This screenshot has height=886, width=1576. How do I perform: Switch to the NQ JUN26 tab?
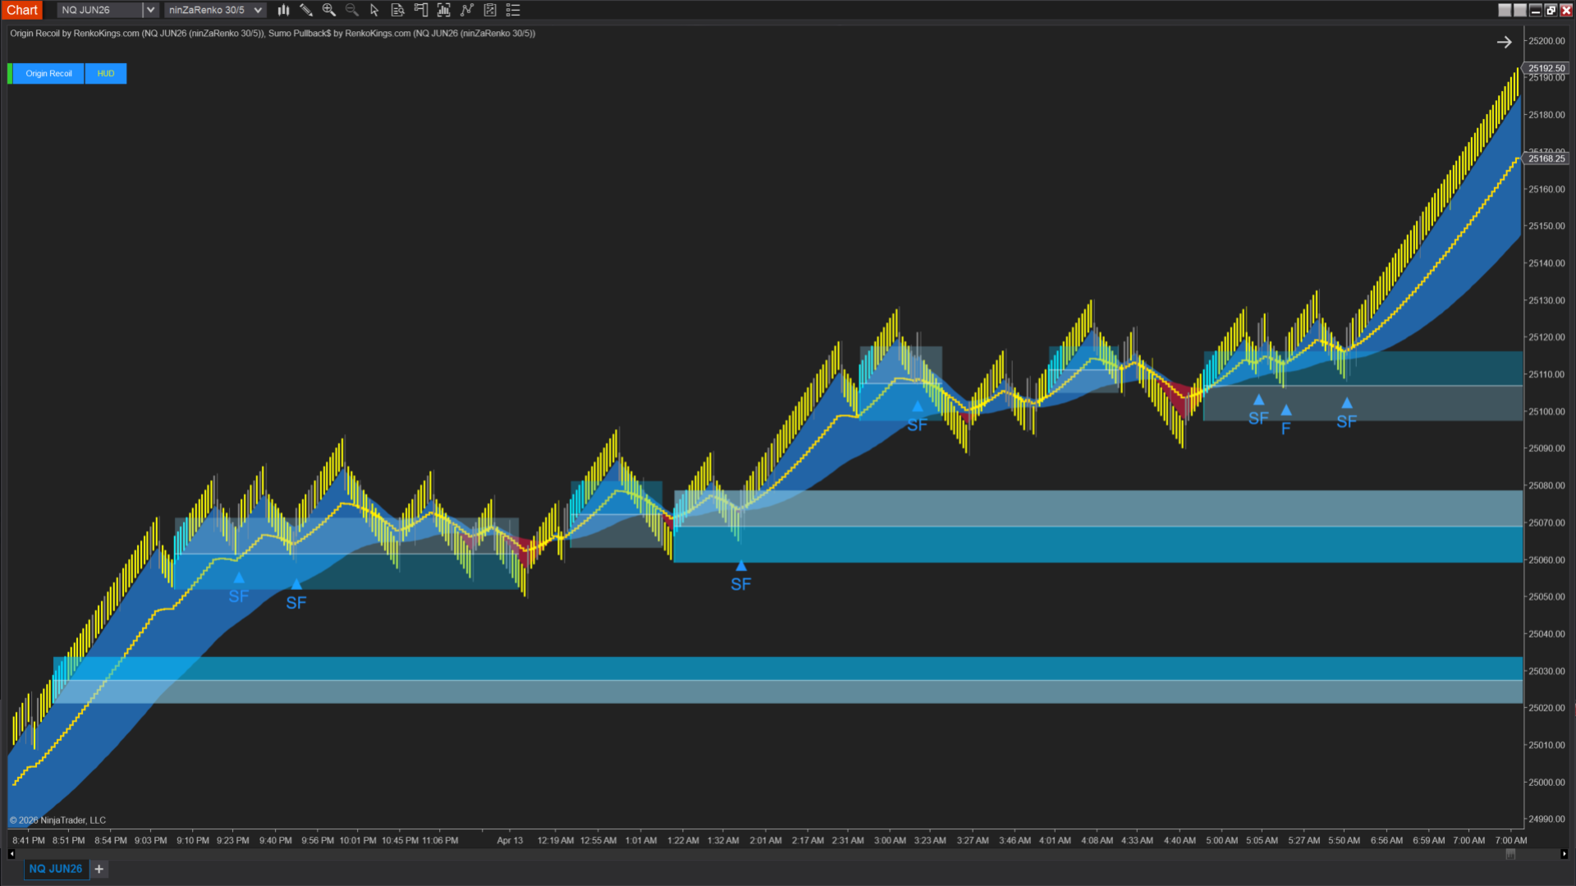56,869
